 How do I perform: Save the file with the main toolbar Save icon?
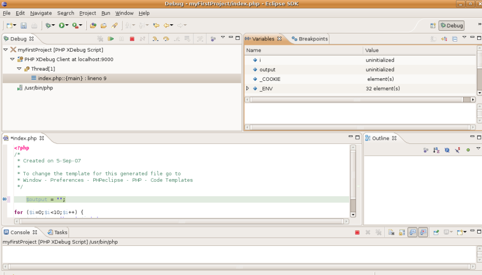tap(24, 25)
